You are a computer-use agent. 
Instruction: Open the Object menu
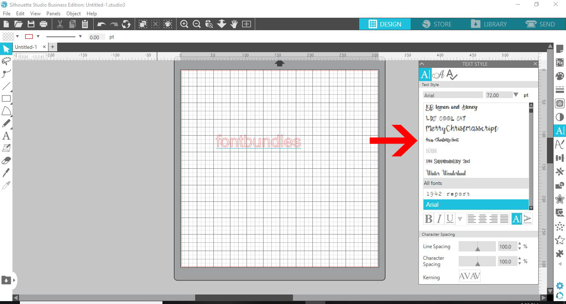[74, 13]
